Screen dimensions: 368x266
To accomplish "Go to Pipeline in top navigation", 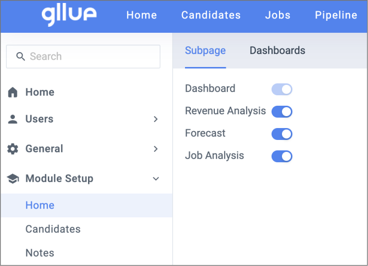I will click(336, 15).
